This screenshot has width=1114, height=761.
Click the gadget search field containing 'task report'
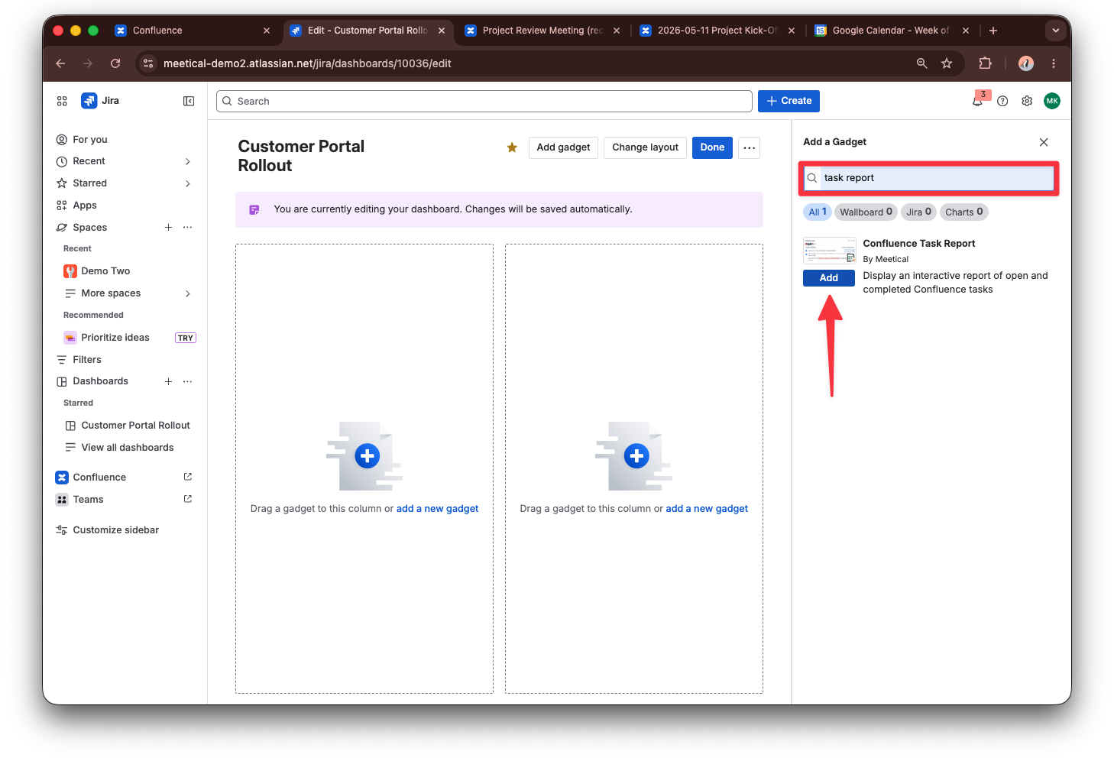click(x=929, y=178)
